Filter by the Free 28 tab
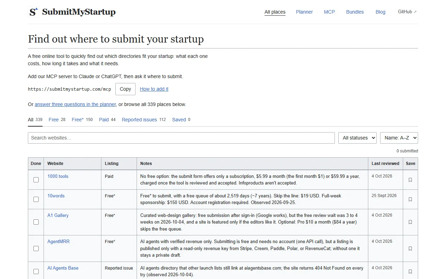The height and width of the screenshot is (279, 446). pyautogui.click(x=57, y=120)
